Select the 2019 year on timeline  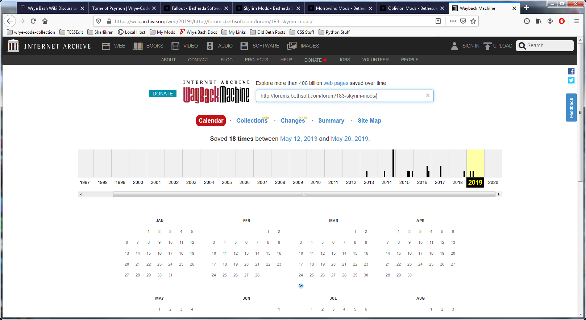(475, 182)
